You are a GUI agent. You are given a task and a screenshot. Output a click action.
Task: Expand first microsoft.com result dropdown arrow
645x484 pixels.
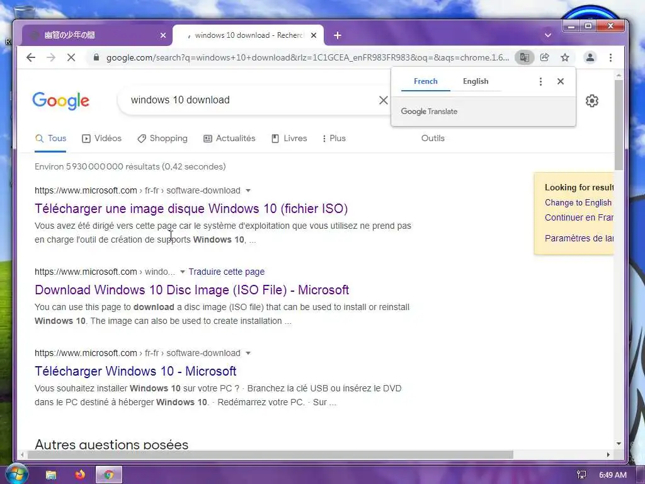[248, 190]
